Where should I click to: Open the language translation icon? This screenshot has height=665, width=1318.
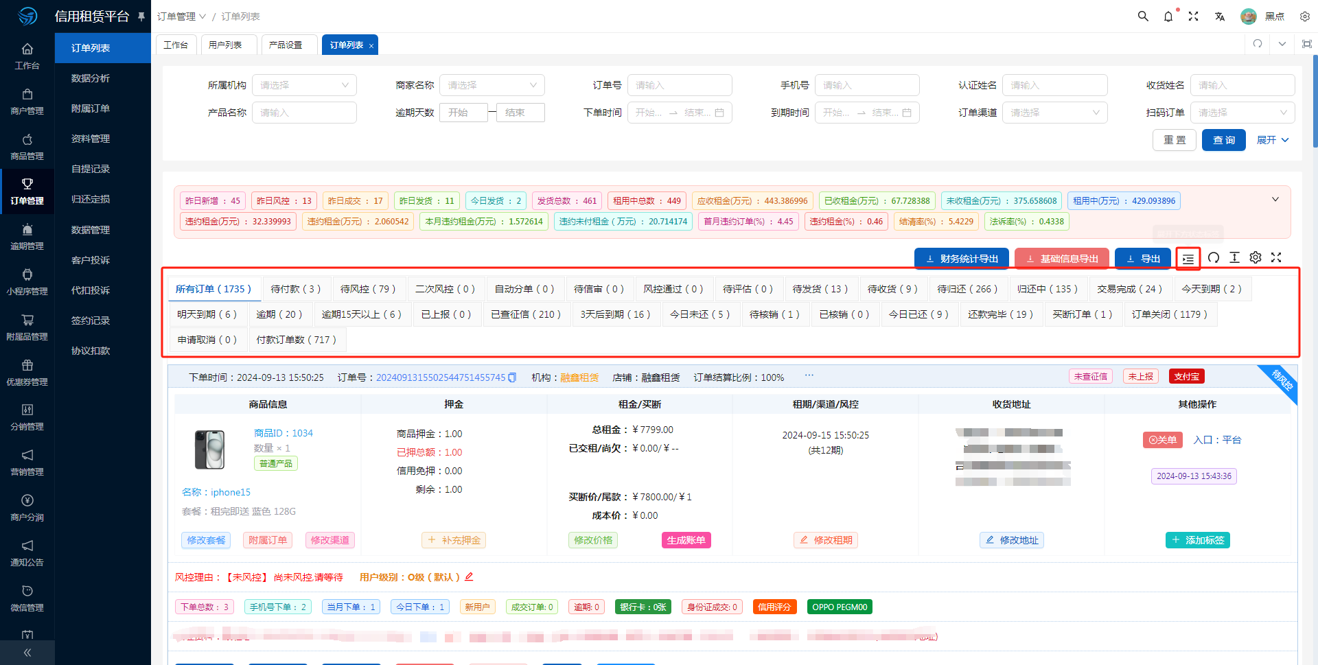point(1220,16)
